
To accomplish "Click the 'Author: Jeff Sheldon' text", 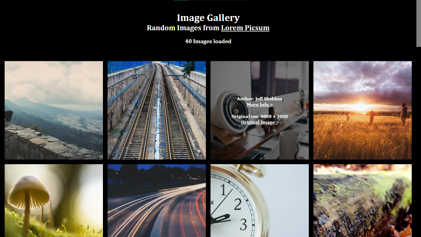I will click(x=260, y=99).
